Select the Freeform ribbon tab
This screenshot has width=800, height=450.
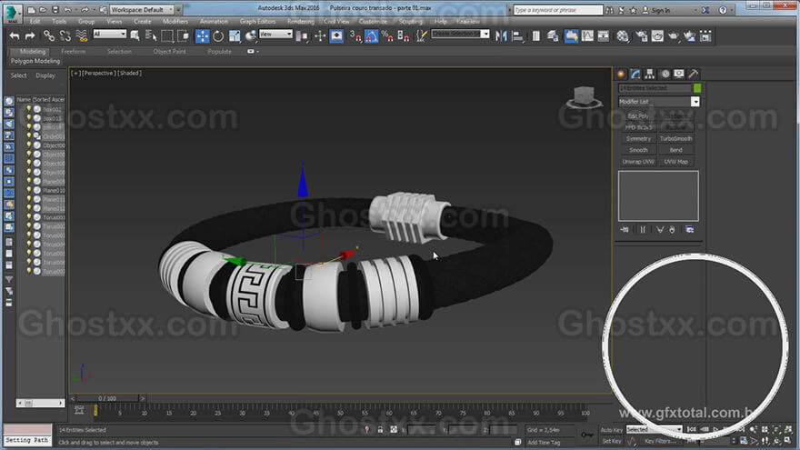point(74,52)
